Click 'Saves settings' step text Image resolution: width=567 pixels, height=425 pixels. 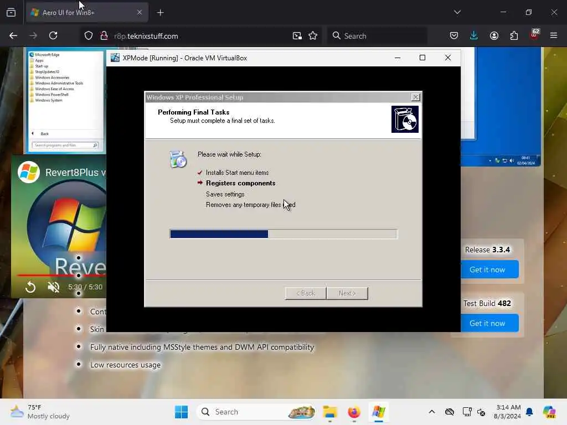point(225,194)
